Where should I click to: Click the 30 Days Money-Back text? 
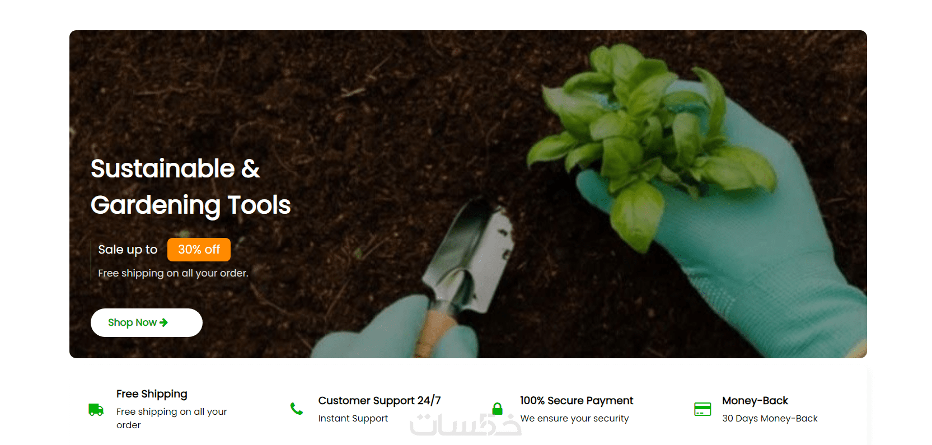(770, 419)
